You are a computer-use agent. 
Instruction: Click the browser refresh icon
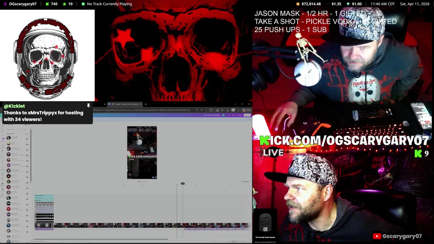[x=211, y=110]
